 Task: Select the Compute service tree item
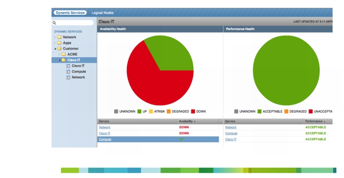[x=79, y=71]
